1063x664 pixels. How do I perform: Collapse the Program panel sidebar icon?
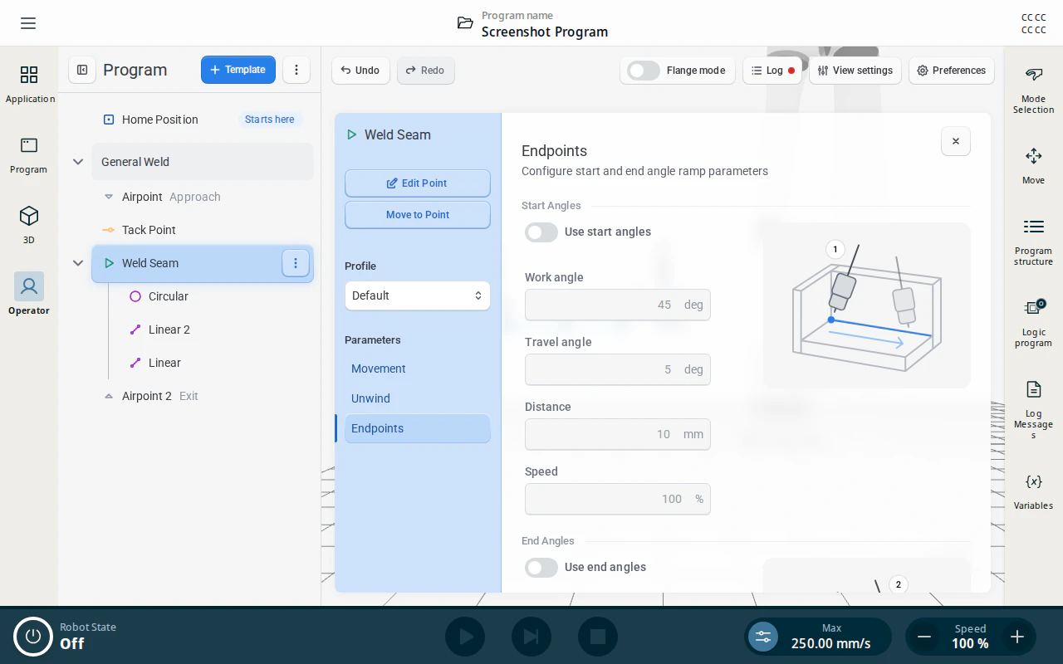82,70
